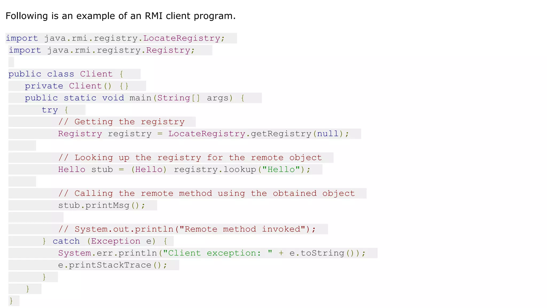Screen dimensions: 547x308
Task: Click the 'System.err.println("Client exception: "' line
Action: point(212,253)
